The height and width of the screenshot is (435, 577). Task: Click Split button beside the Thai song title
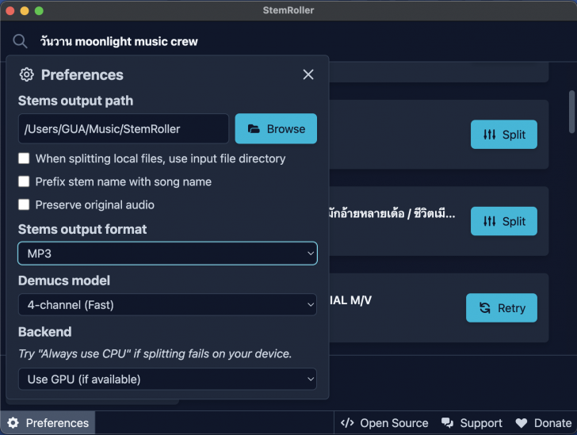click(x=504, y=221)
